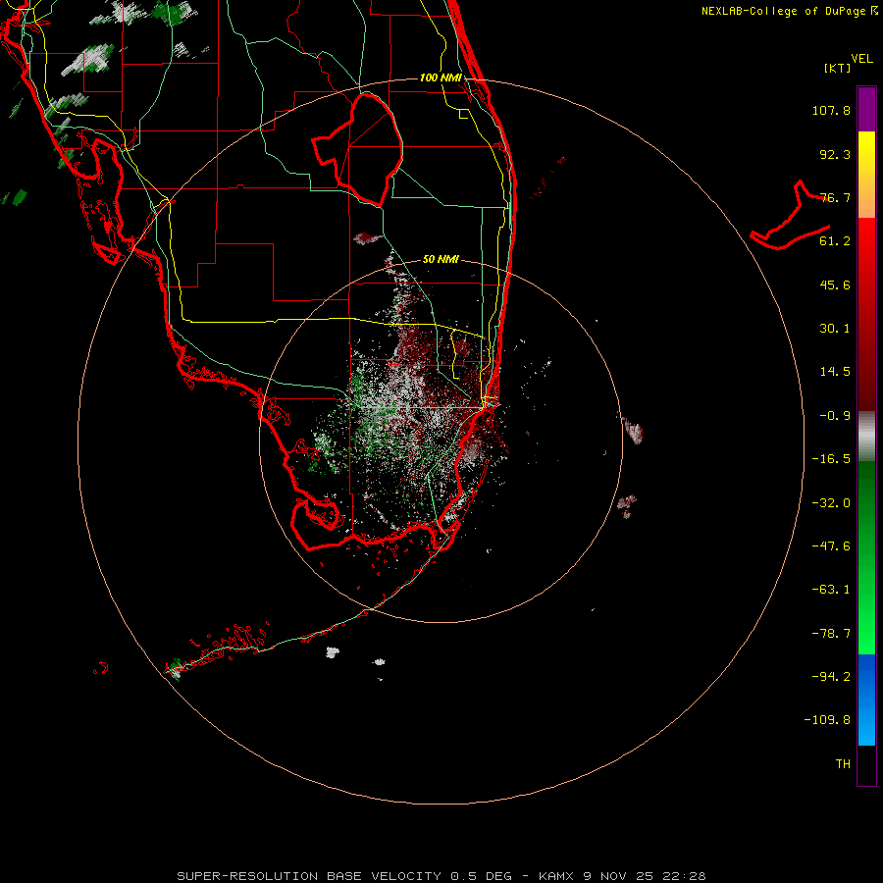This screenshot has height=883, width=883.
Task: Select the -0.9 scale value
Action: (835, 416)
